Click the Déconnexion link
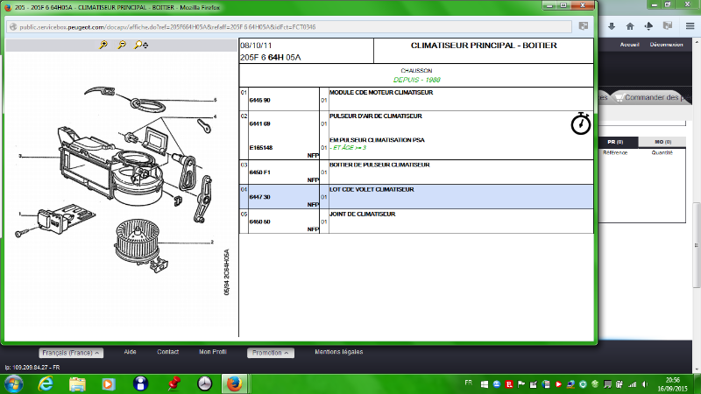701x394 pixels. [666, 45]
